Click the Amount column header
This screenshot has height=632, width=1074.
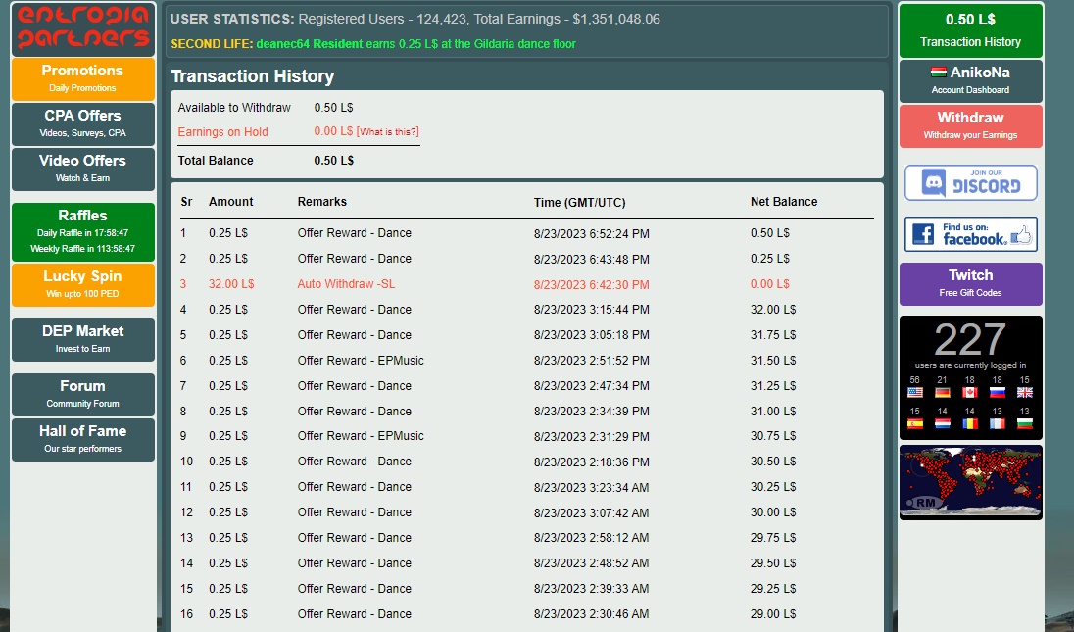(231, 201)
